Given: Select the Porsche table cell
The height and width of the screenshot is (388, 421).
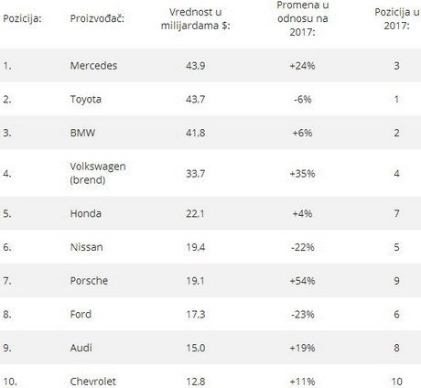Looking at the screenshot, I should [x=89, y=281].
